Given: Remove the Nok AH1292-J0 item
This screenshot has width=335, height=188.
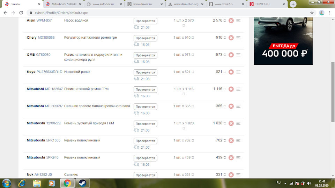Looking at the screenshot, I should pyautogui.click(x=231, y=175).
